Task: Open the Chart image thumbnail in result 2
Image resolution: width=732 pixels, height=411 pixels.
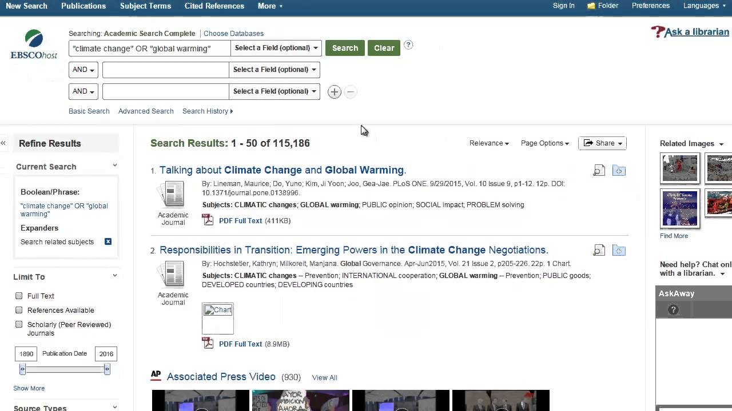Action: (x=218, y=319)
